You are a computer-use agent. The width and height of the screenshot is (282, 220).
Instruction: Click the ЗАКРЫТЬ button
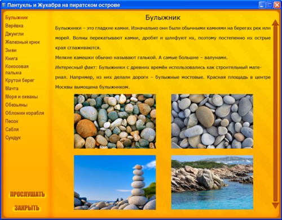point(27,208)
